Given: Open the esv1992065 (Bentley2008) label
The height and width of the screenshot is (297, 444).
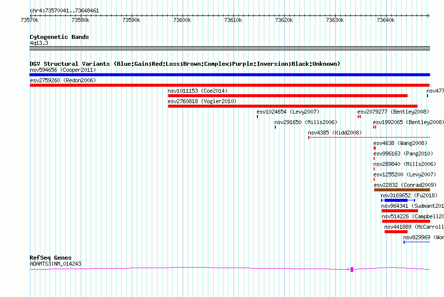Looking at the screenshot, I should (x=408, y=122).
